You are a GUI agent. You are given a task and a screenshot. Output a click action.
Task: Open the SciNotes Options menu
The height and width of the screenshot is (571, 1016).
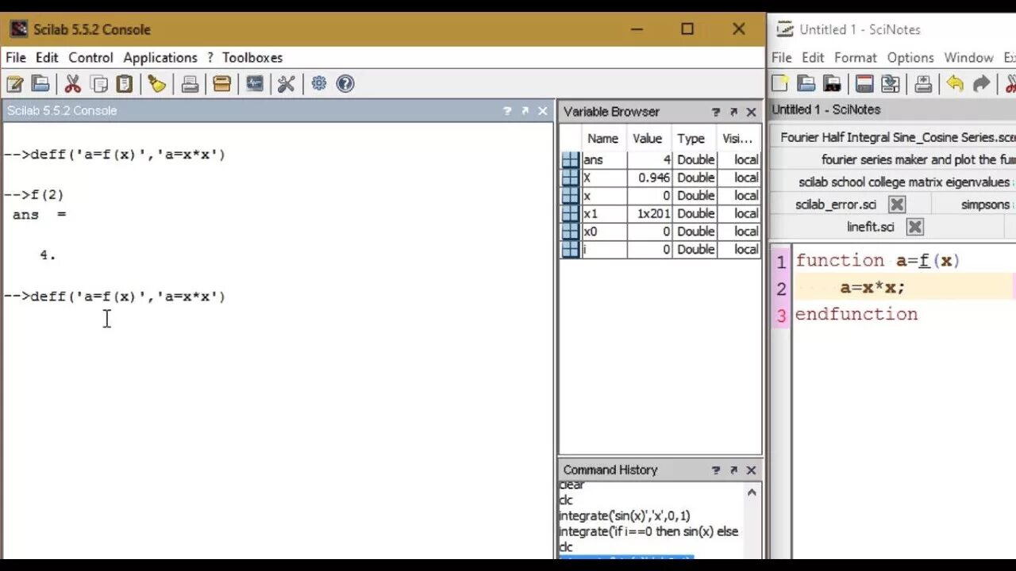tap(910, 57)
